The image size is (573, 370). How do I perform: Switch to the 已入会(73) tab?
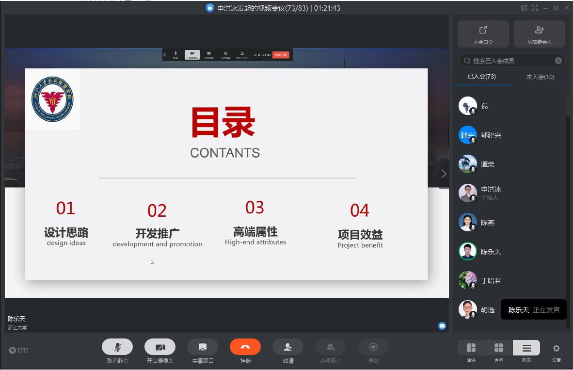[482, 77]
